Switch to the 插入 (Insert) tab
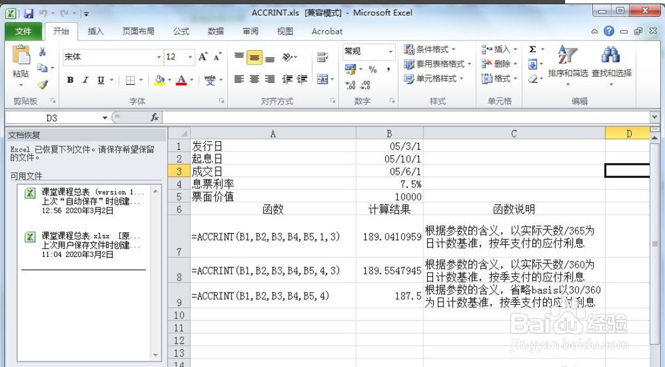 pyautogui.click(x=96, y=31)
